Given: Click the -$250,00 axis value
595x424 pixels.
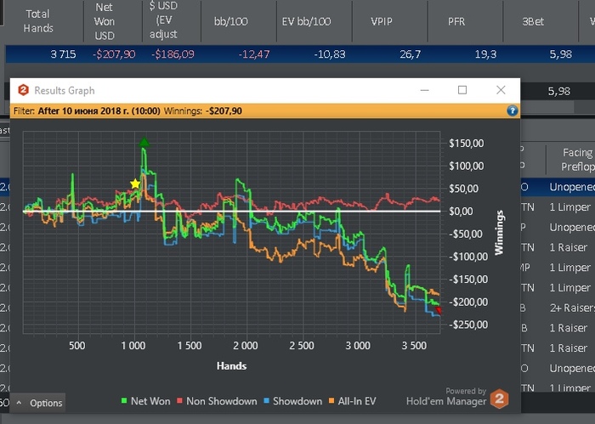Looking at the screenshot, I should coord(468,325).
